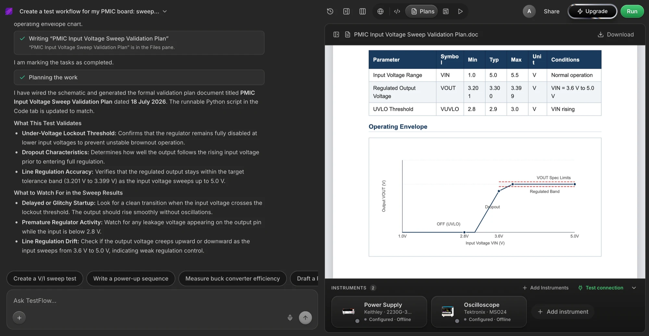Viewport: 649px width, 336px height.
Task: Download the validation plan document
Action: click(616, 34)
